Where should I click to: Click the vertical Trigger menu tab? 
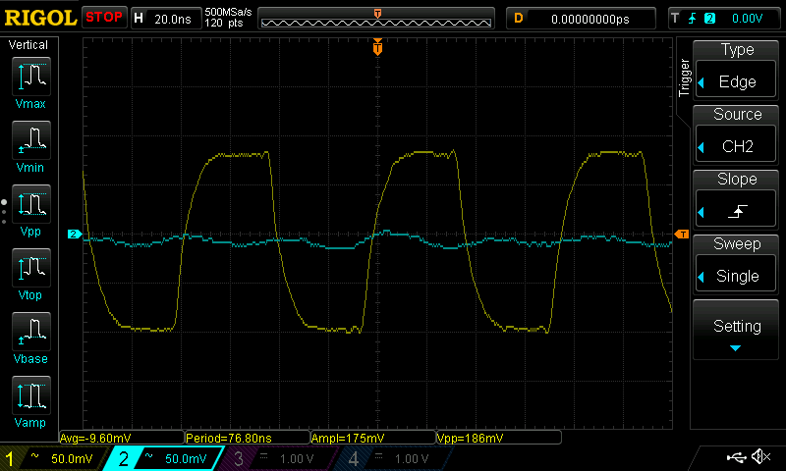point(684,78)
